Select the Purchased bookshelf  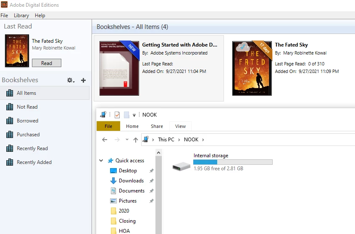pos(45,135)
